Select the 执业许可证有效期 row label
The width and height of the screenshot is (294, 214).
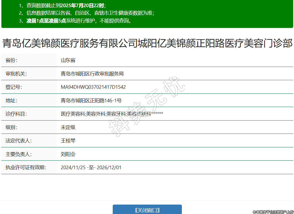tap(26, 168)
